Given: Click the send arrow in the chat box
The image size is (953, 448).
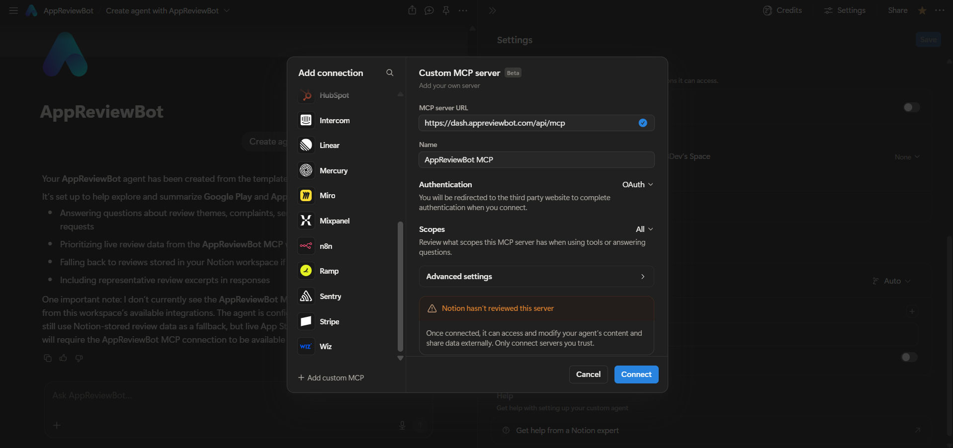Looking at the screenshot, I should (x=421, y=425).
